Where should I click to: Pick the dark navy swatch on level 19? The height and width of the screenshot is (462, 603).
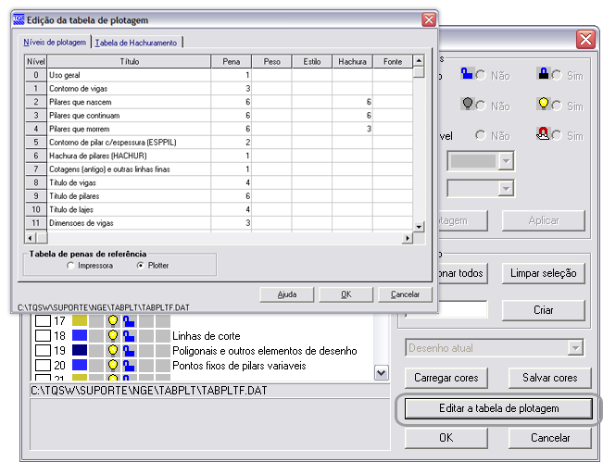point(80,351)
